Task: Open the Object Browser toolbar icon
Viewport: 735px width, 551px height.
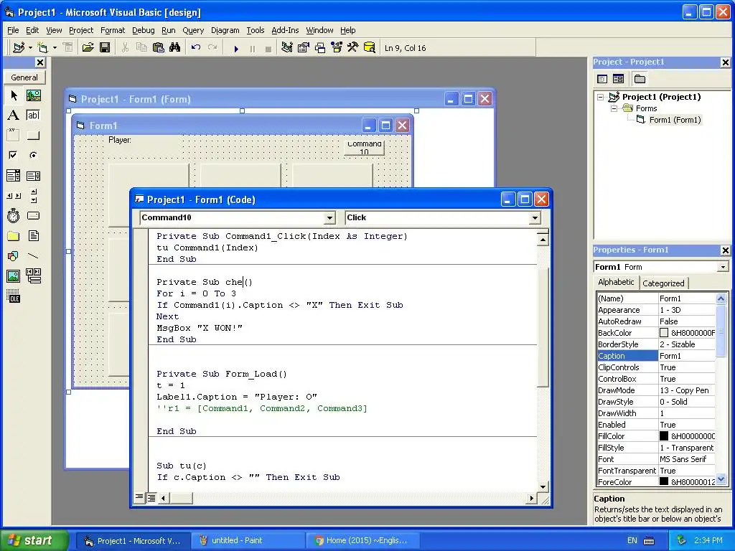Action: click(x=337, y=48)
